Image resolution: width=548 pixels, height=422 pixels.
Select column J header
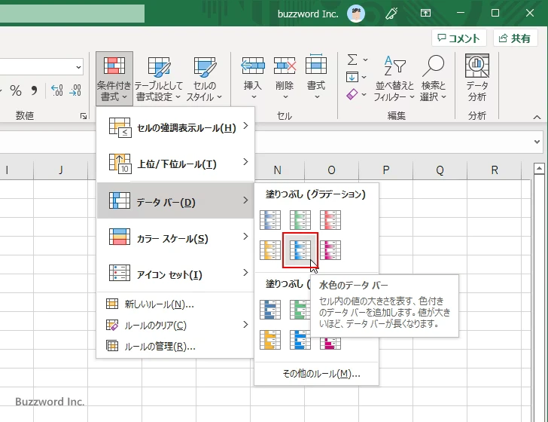coord(61,170)
